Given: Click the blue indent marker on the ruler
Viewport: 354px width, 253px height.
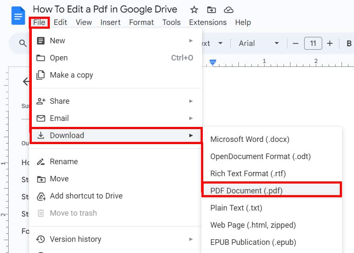Looking at the screenshot, I should (x=213, y=63).
